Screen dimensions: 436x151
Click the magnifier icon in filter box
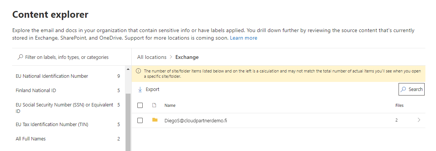point(20,57)
